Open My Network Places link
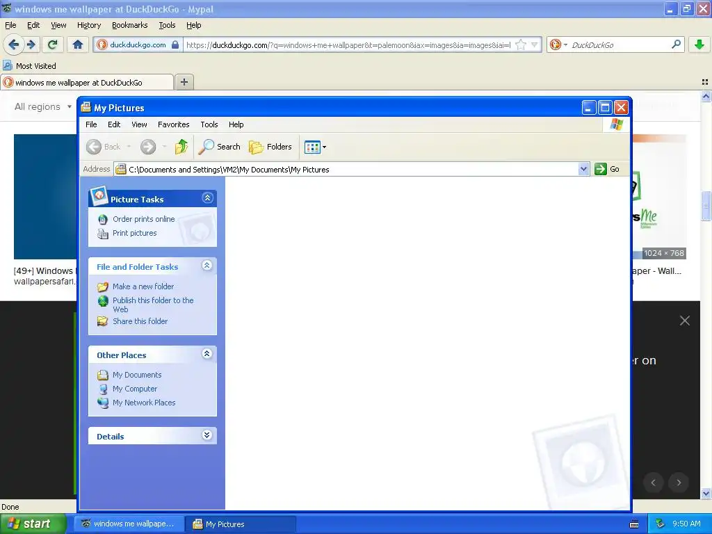 144,403
